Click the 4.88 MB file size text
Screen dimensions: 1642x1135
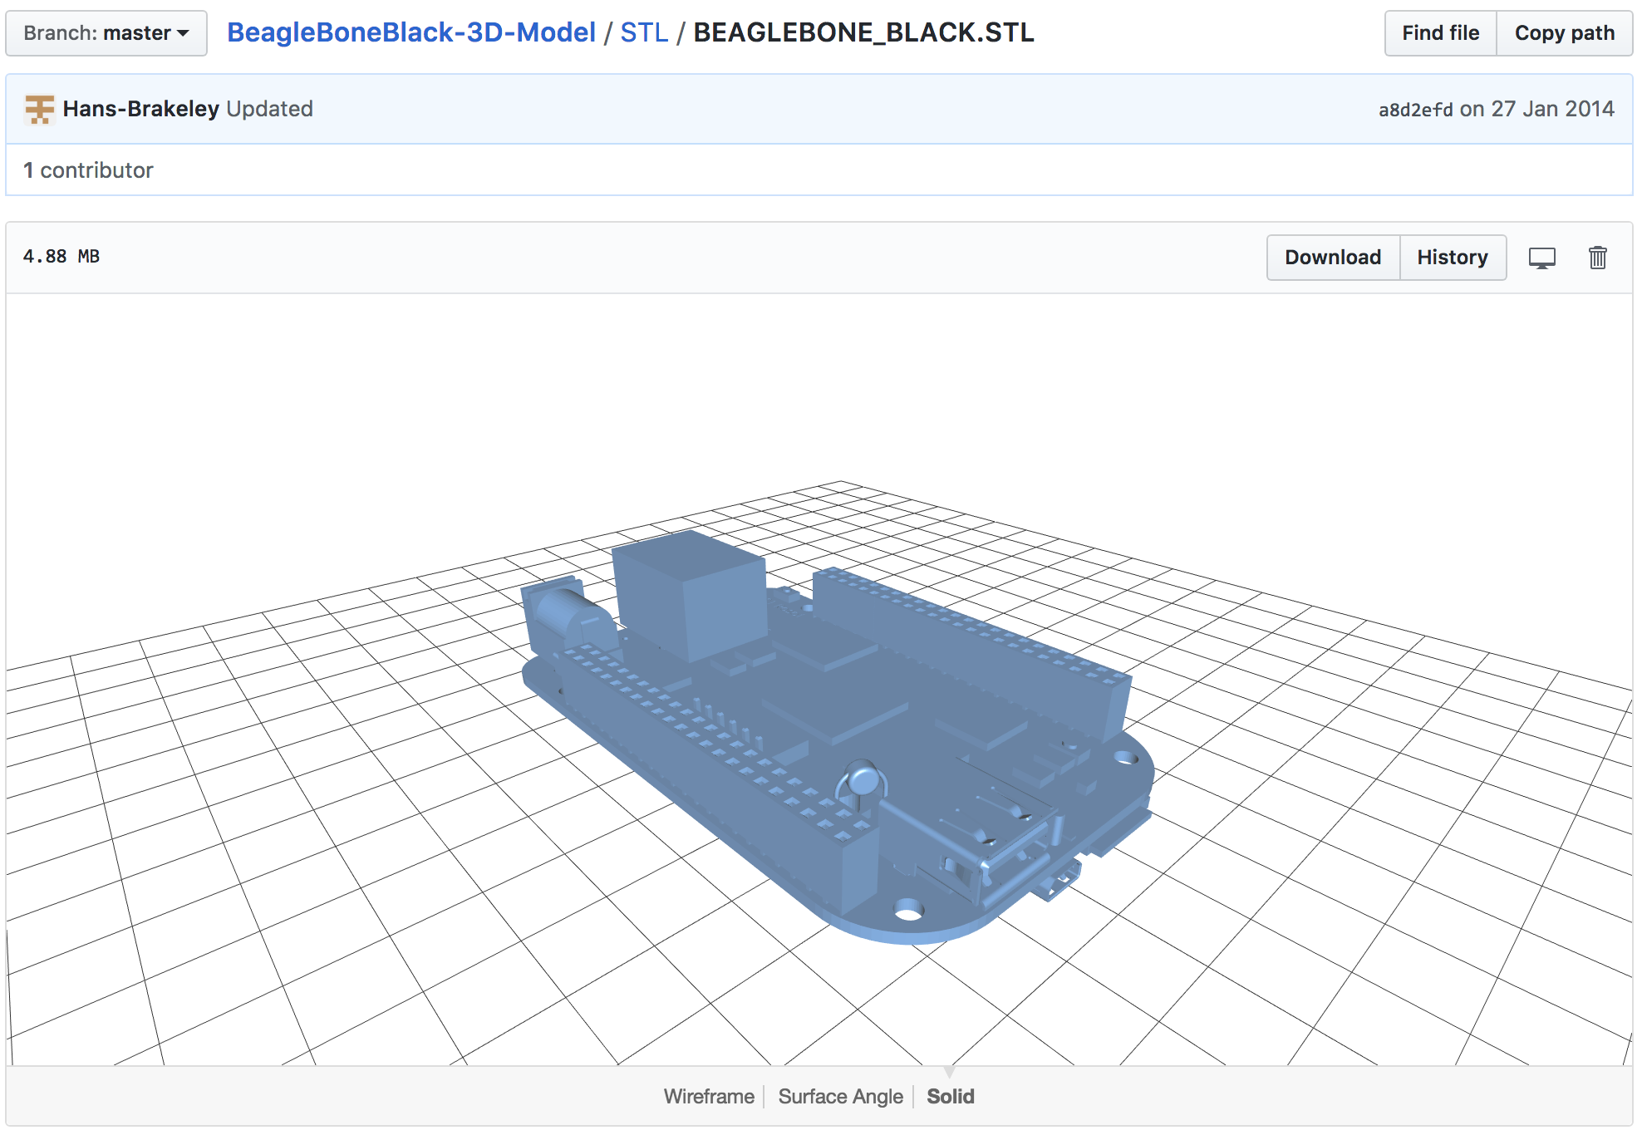pos(61,257)
